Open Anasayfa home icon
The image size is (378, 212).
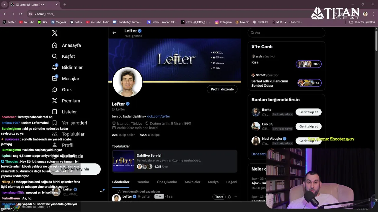[55, 45]
